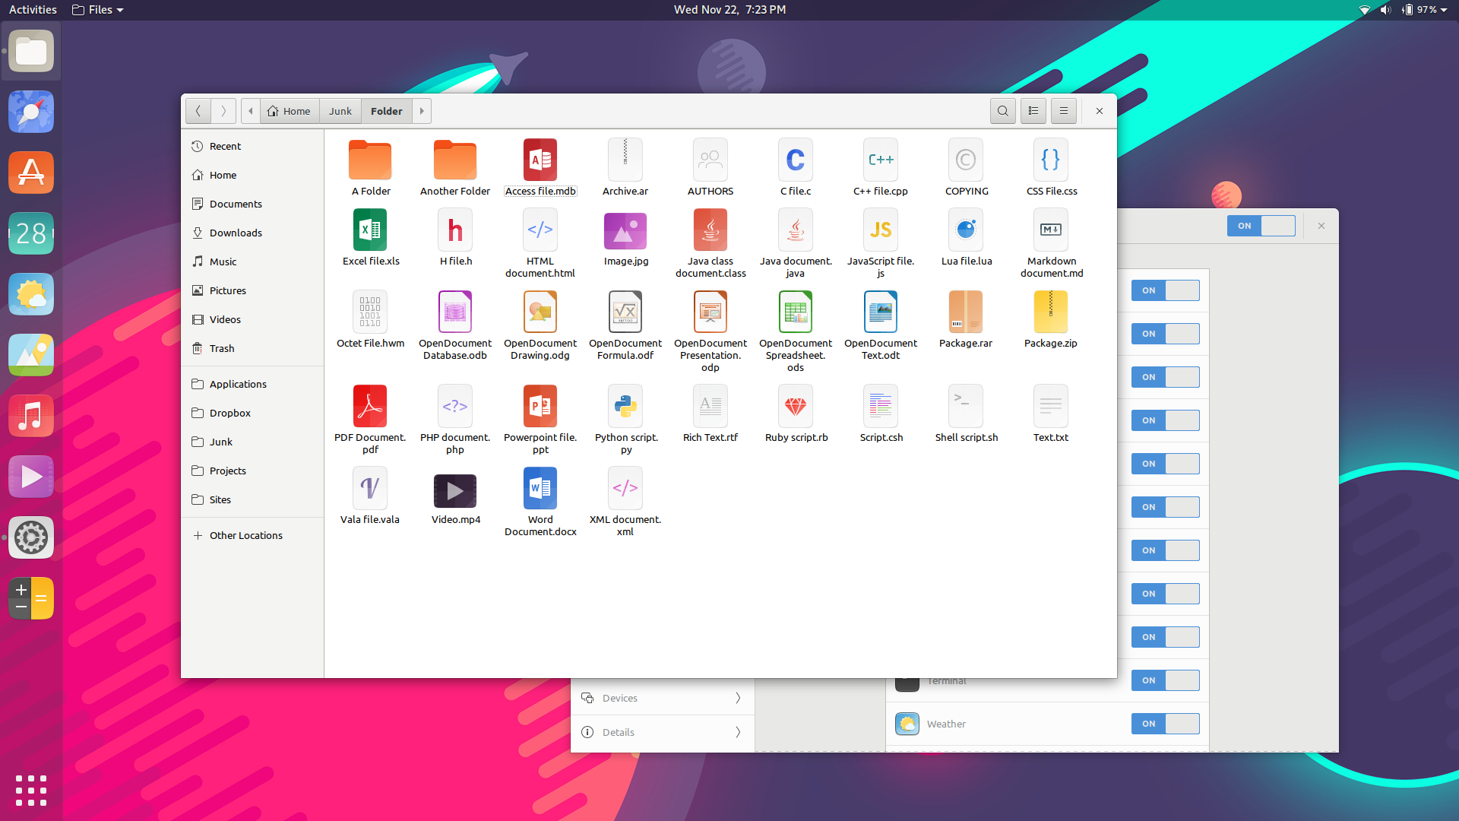Open Calculator from dock
This screenshot has height=821, width=1459.
coord(31,598)
